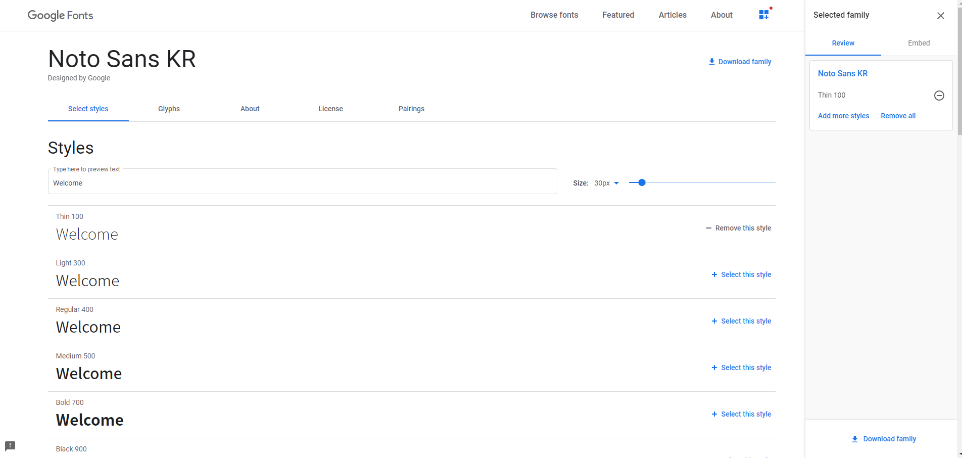Click the Light 300 label
962x458 pixels.
(x=70, y=263)
